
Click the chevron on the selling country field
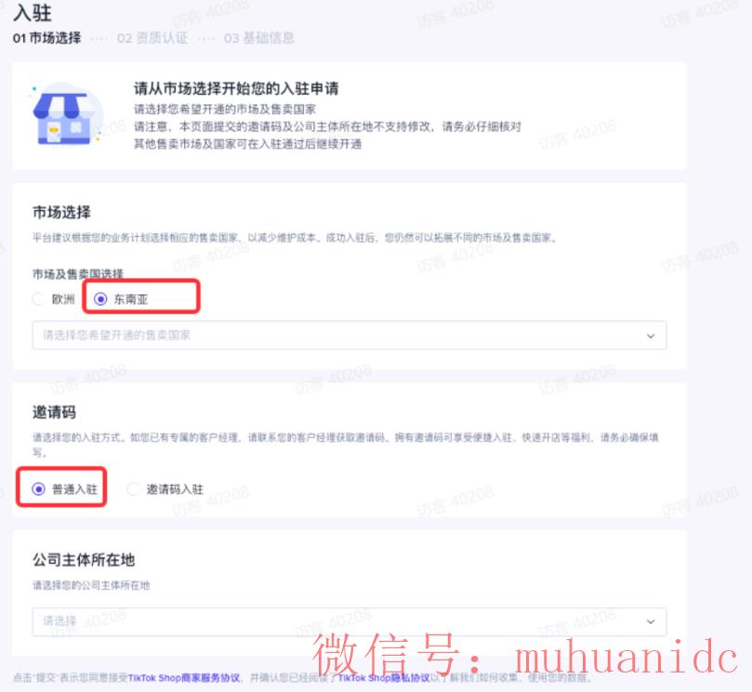(652, 334)
